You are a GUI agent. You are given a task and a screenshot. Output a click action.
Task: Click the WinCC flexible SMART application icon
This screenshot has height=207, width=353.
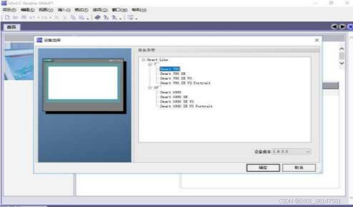pos(4,3)
